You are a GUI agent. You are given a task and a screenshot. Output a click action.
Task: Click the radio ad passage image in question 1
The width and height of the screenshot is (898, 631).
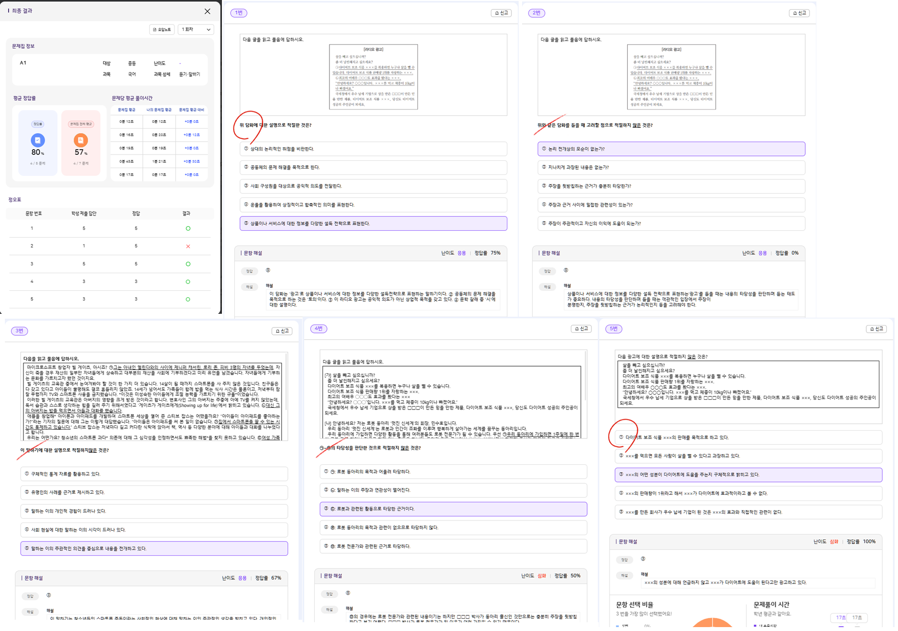pyautogui.click(x=373, y=77)
